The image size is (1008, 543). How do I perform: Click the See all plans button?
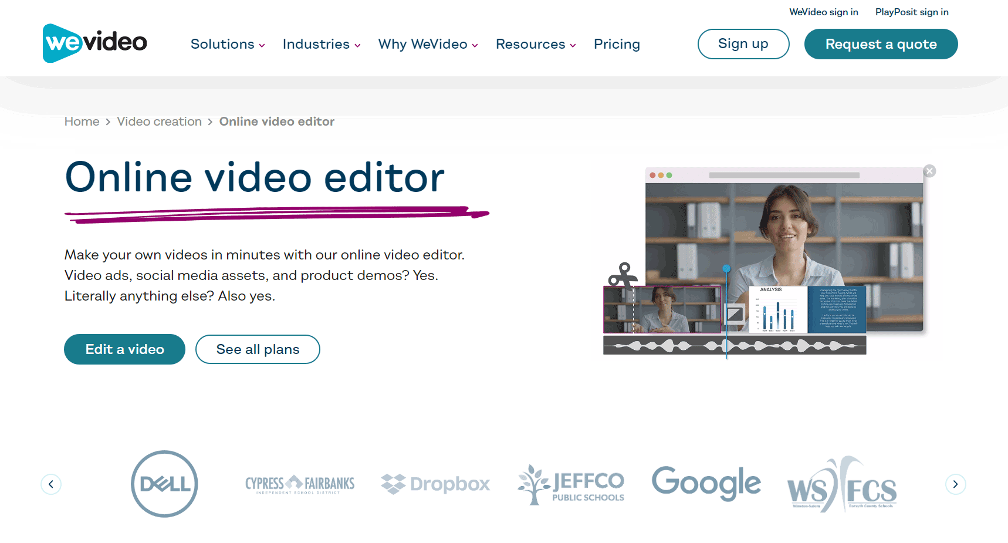coord(258,349)
